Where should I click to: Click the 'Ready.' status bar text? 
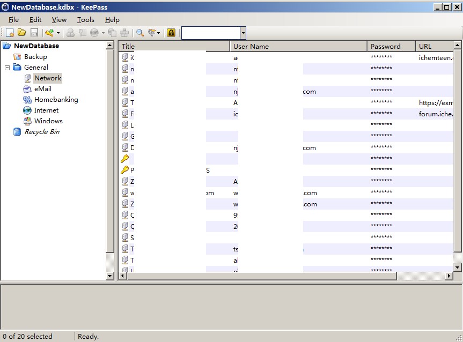coord(88,337)
